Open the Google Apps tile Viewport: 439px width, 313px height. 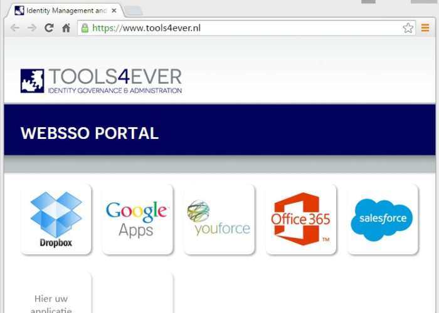point(137,219)
